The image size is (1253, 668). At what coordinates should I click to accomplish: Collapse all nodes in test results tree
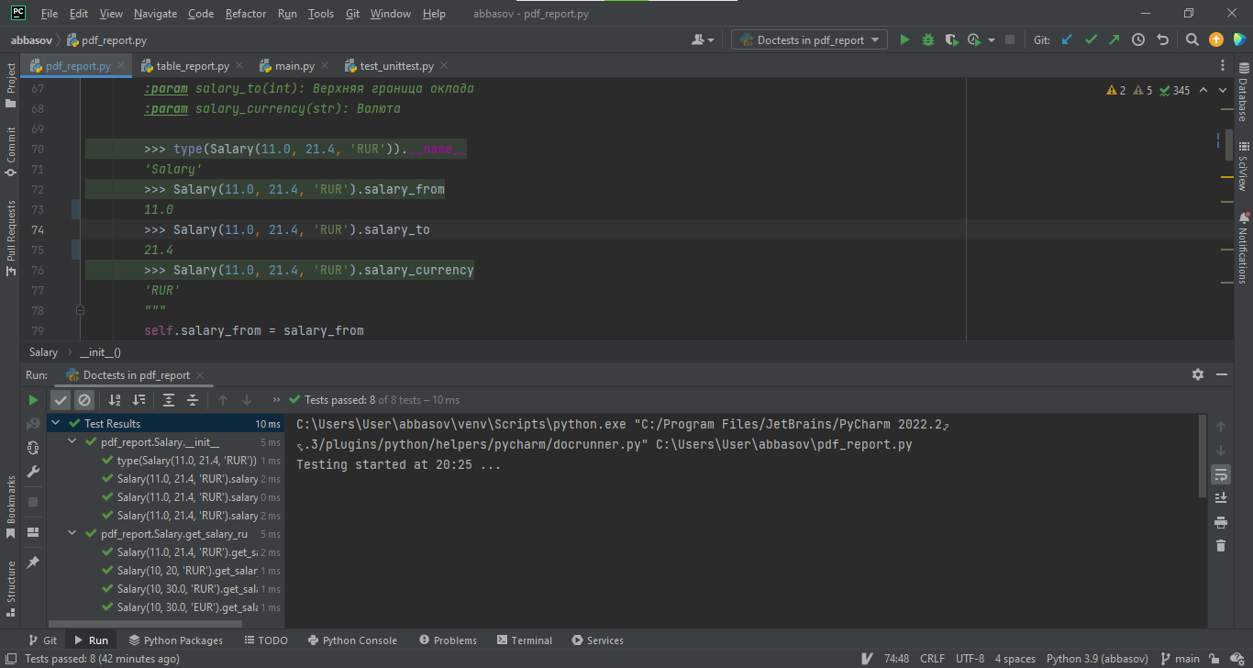pyautogui.click(x=193, y=399)
